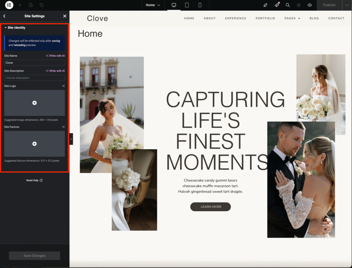Image resolution: width=352 pixels, height=268 pixels.
Task: Click the AI sparkle icon beside Site Logo
Action: click(x=63, y=86)
